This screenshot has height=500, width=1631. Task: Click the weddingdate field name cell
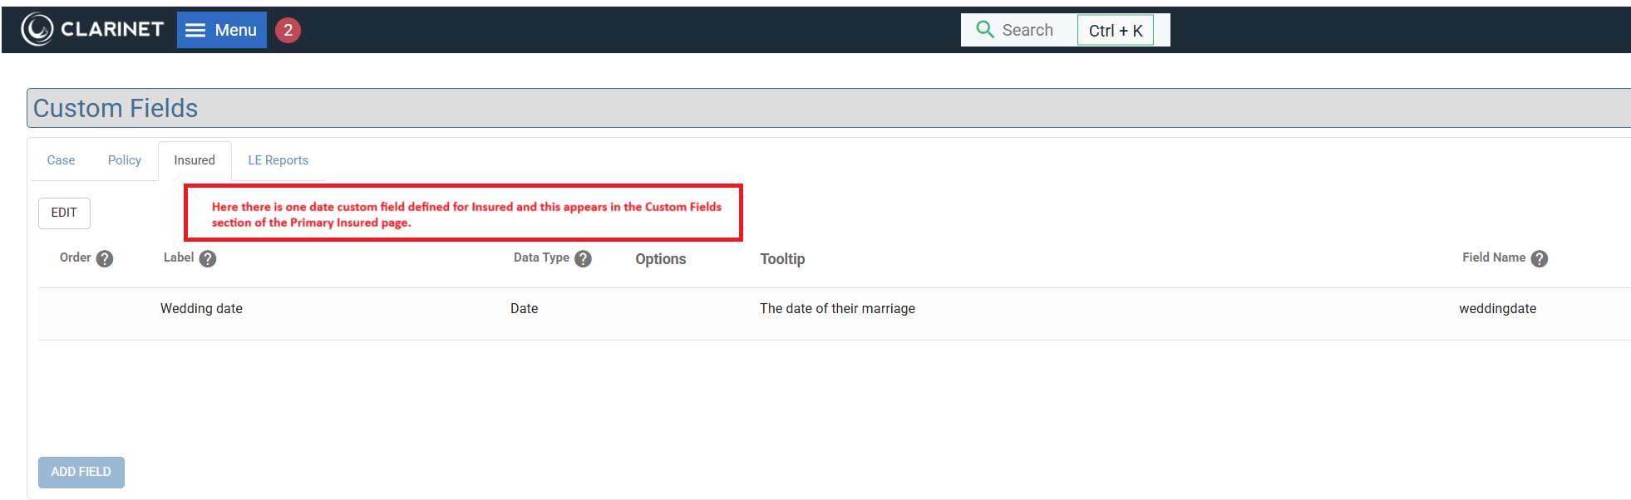(x=1497, y=308)
